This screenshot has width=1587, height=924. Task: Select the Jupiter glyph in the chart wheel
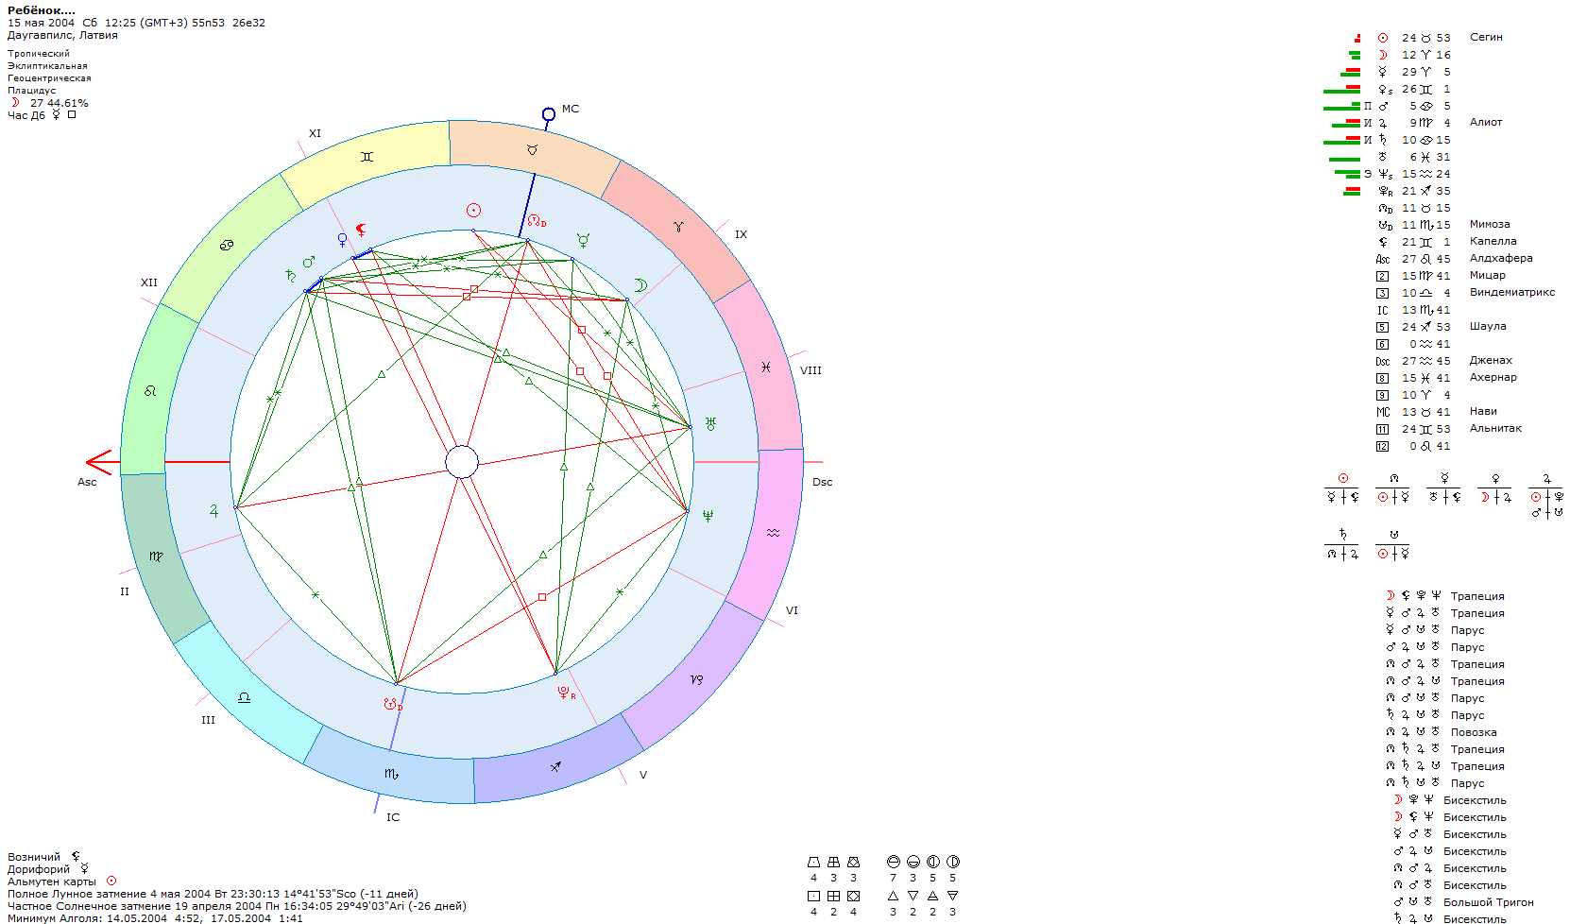pyautogui.click(x=213, y=510)
